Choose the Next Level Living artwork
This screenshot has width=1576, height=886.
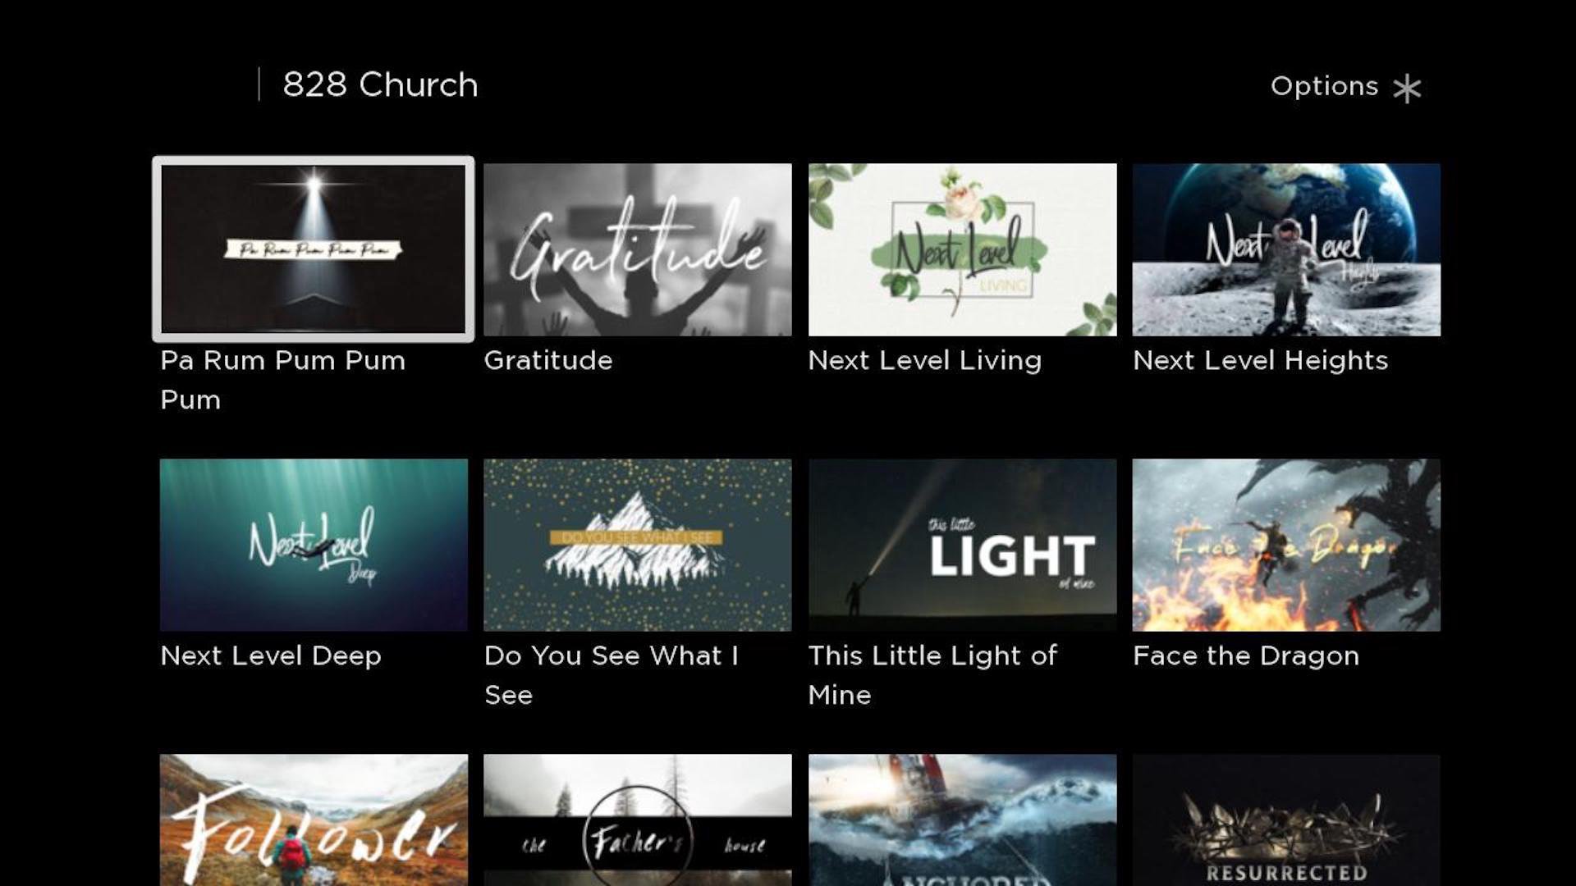962,249
